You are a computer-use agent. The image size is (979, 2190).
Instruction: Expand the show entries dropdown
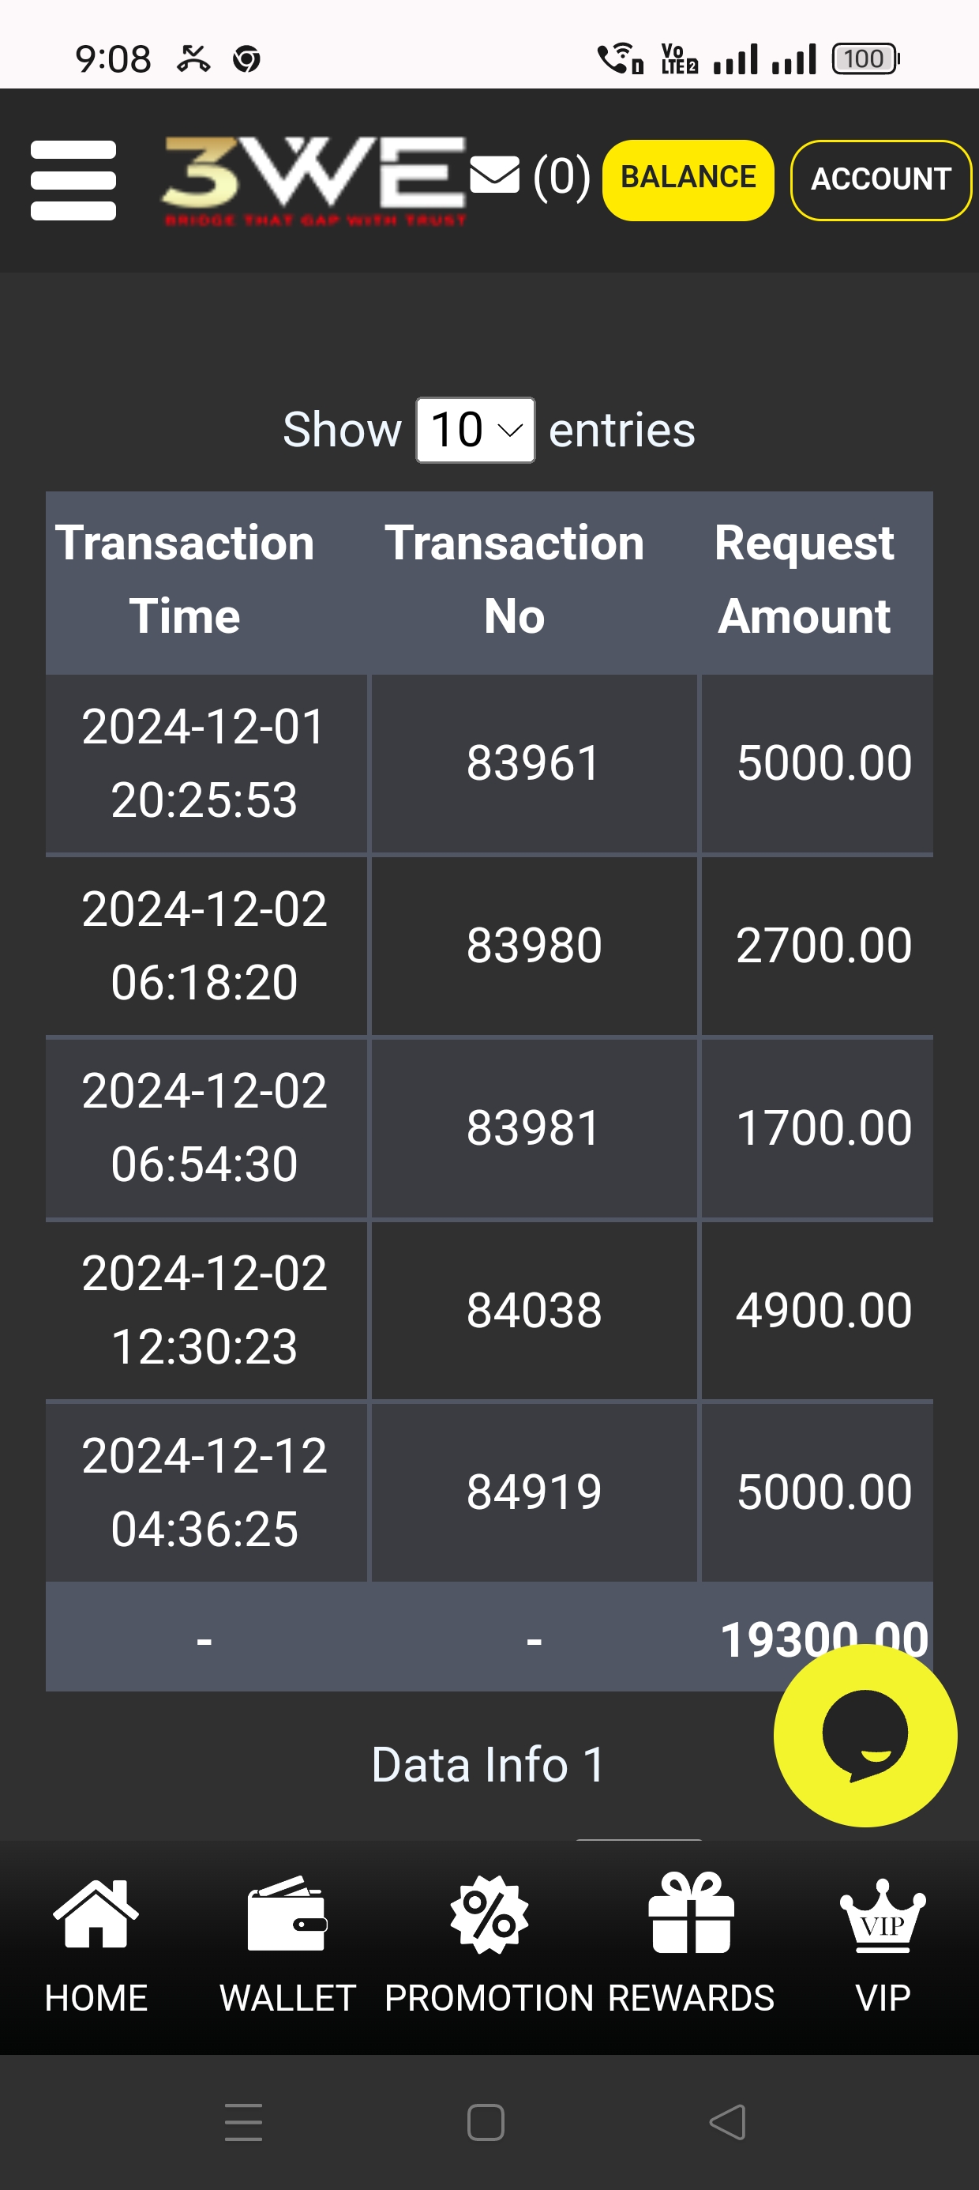(475, 430)
